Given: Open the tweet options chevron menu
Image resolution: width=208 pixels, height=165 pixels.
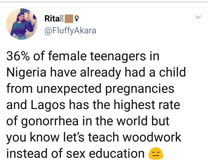Looking at the screenshot, I should click(x=198, y=17).
